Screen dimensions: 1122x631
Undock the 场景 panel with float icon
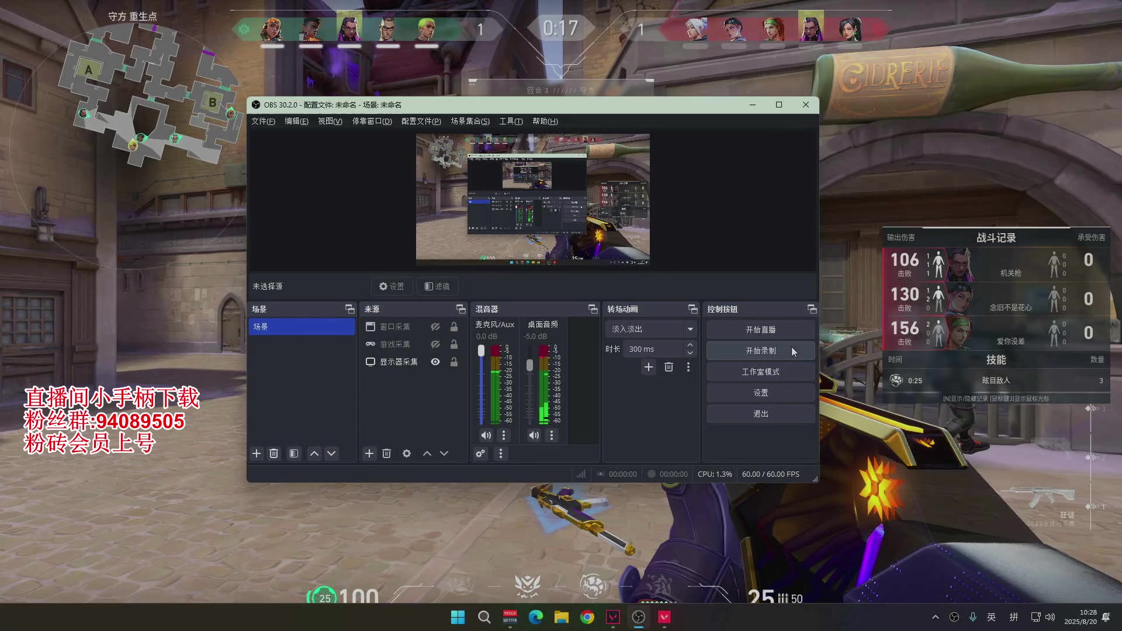[349, 309]
